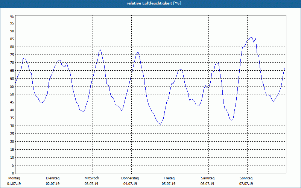Click the 'Samstag' day label
Viewport: 301px width, 188px height.
(x=208, y=178)
